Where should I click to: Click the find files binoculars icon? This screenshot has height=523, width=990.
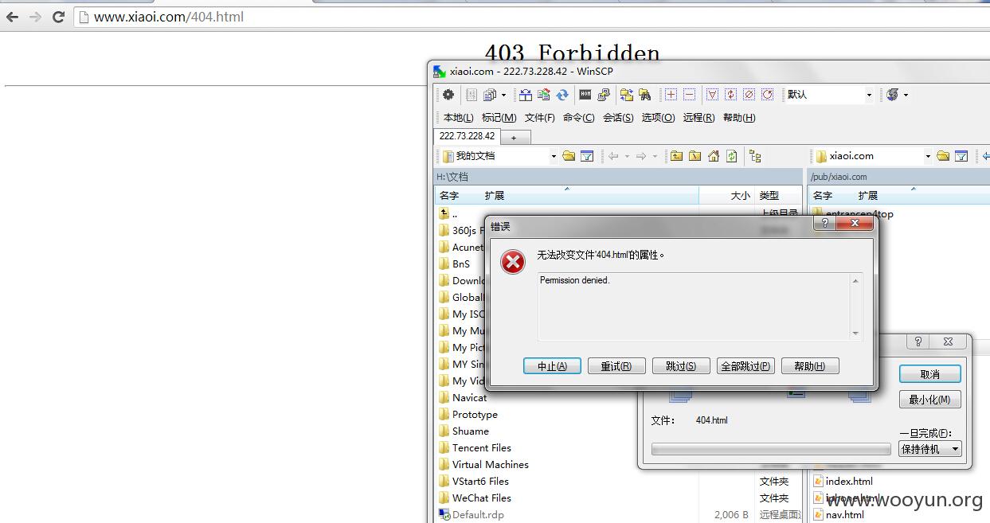[x=645, y=95]
